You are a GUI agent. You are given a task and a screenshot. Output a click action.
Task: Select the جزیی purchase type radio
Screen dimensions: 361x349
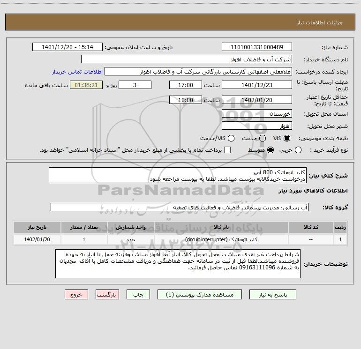tap(298, 150)
